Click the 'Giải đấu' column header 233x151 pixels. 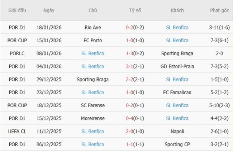(x=17, y=10)
